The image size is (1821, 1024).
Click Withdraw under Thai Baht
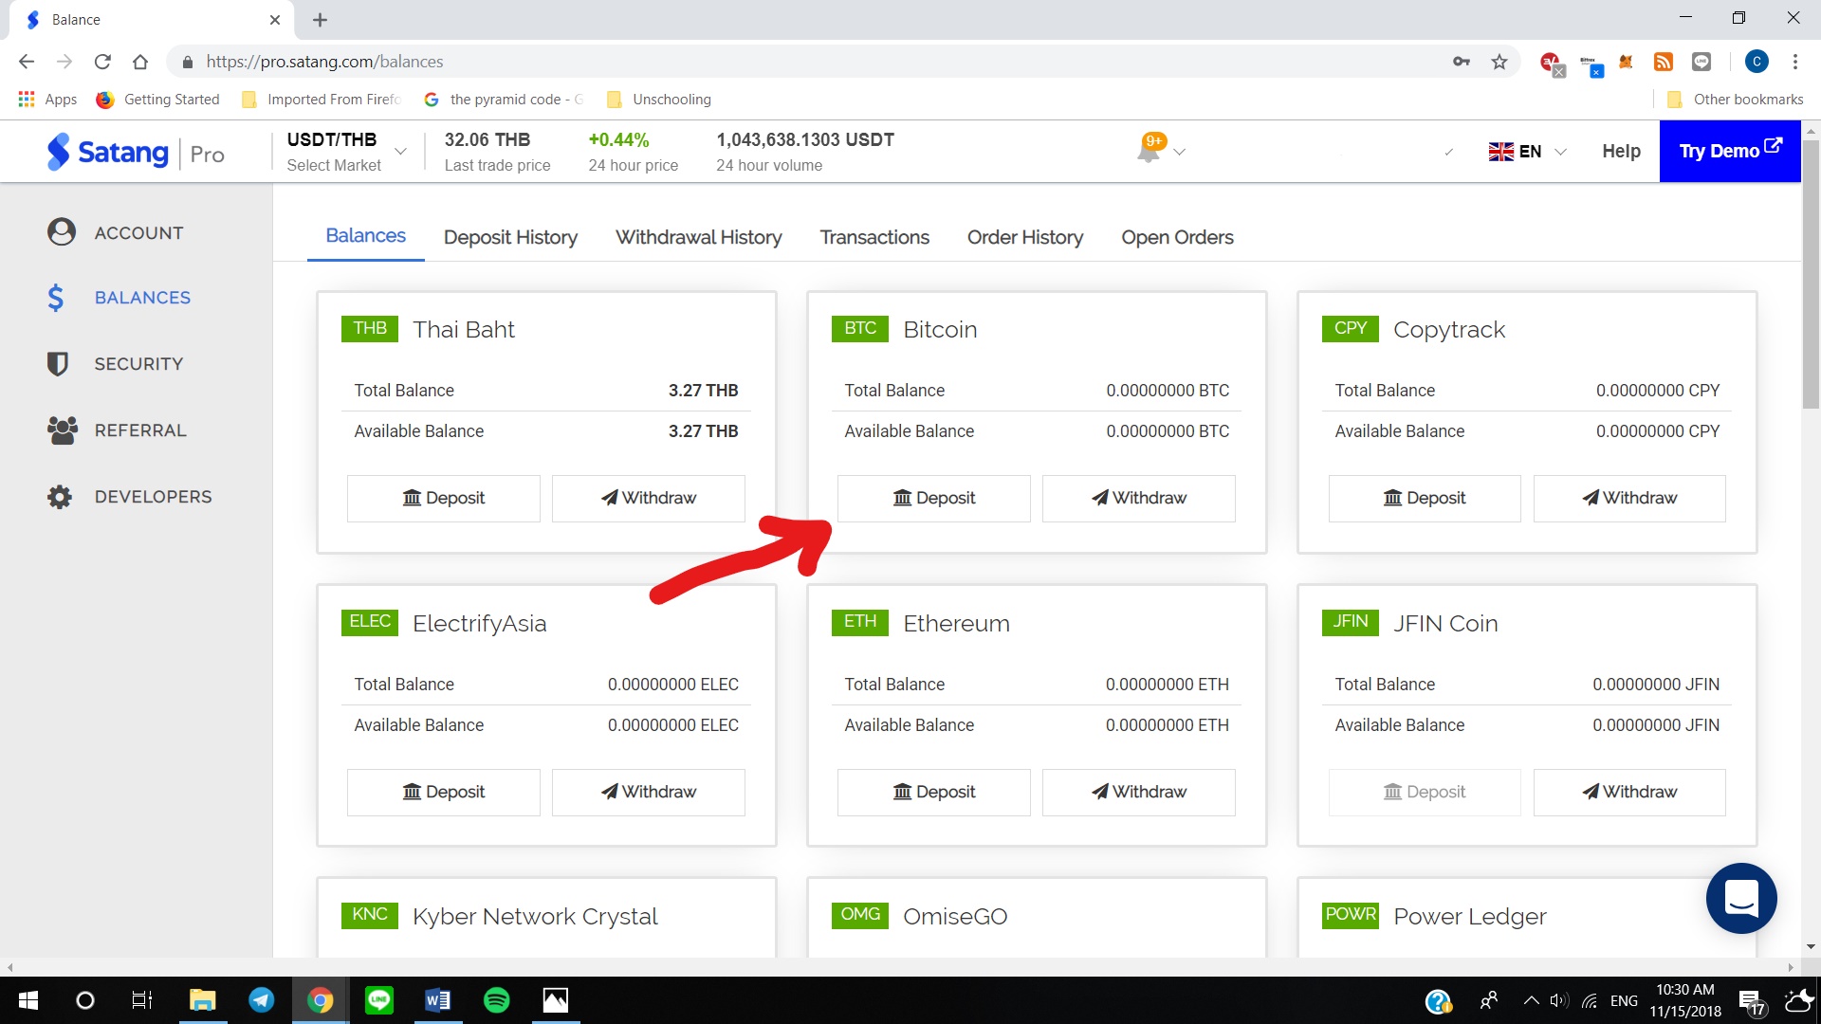pos(649,498)
